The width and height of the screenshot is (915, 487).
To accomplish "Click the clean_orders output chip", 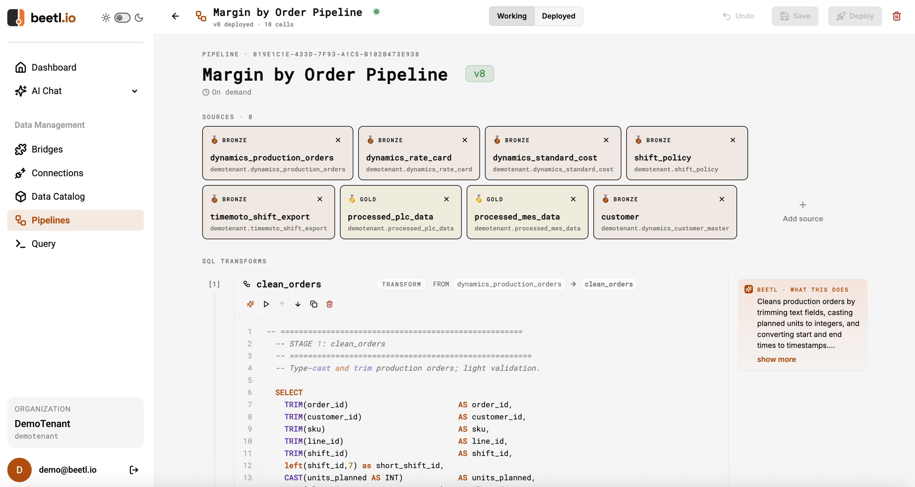I will [609, 284].
